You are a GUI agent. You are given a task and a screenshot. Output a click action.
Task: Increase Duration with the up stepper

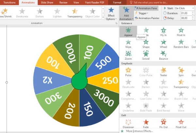pyautogui.click(x=193, y=12)
